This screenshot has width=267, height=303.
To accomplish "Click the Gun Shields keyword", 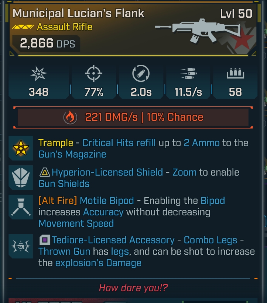I will 64,183.
